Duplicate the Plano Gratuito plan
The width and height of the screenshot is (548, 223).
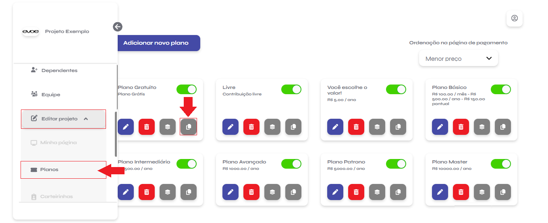click(189, 127)
